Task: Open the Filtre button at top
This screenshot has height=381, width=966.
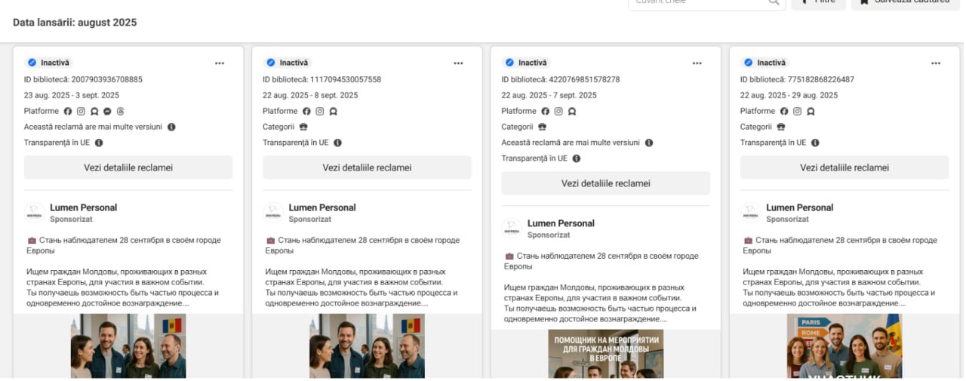Action: [818, 2]
